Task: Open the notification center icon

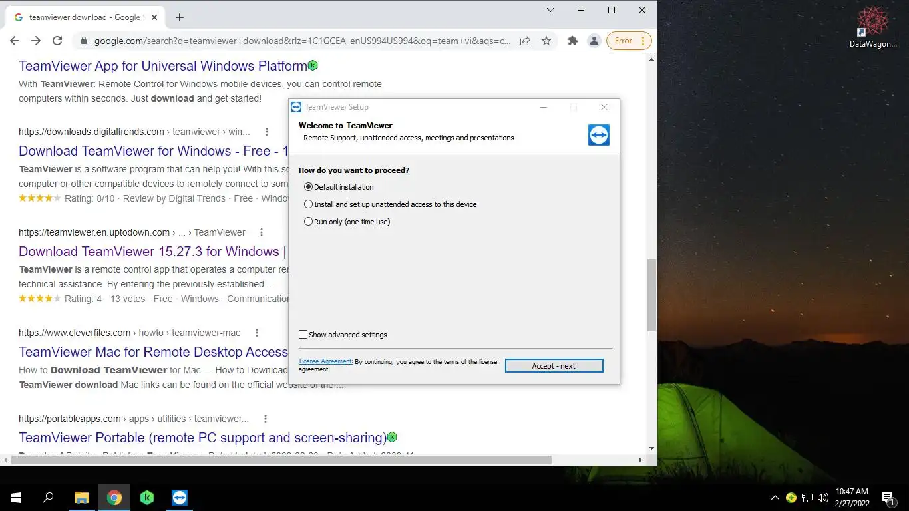Action: pos(888,498)
